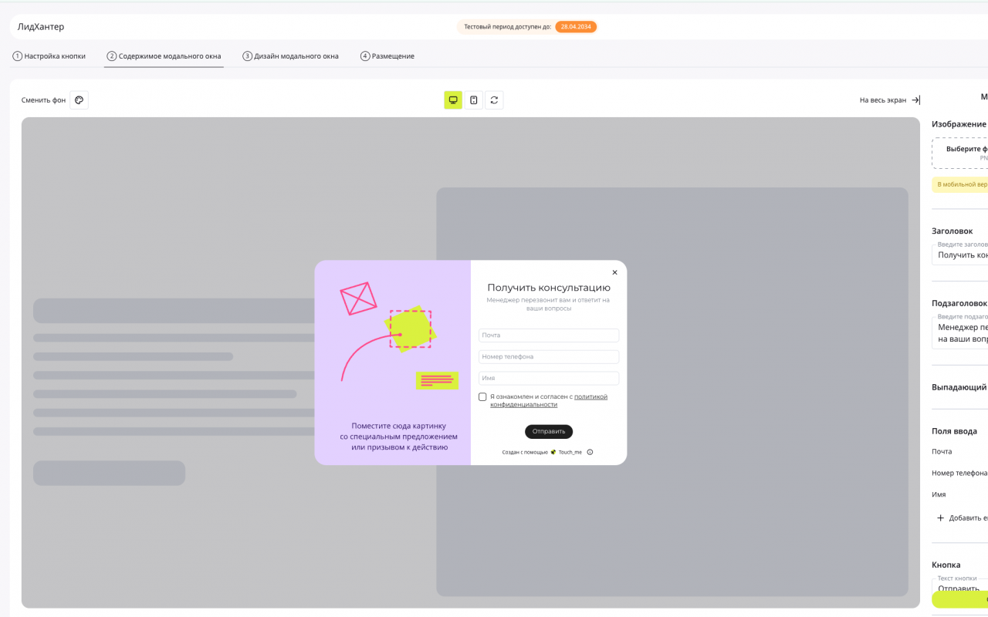Expand preview with На весь экран arrow
The height and width of the screenshot is (617, 988).
[x=915, y=99]
